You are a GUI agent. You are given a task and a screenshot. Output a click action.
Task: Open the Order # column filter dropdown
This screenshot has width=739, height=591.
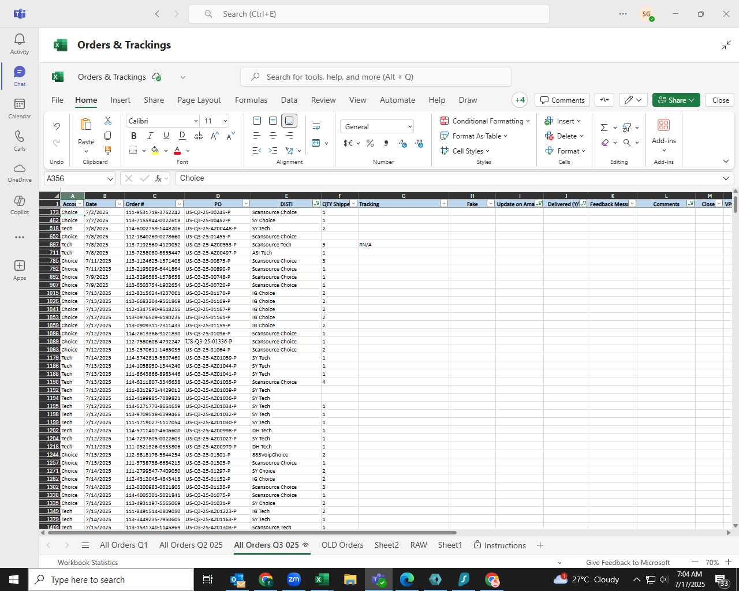pyautogui.click(x=180, y=204)
